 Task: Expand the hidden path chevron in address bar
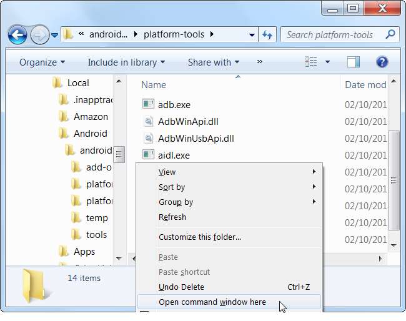pos(81,34)
